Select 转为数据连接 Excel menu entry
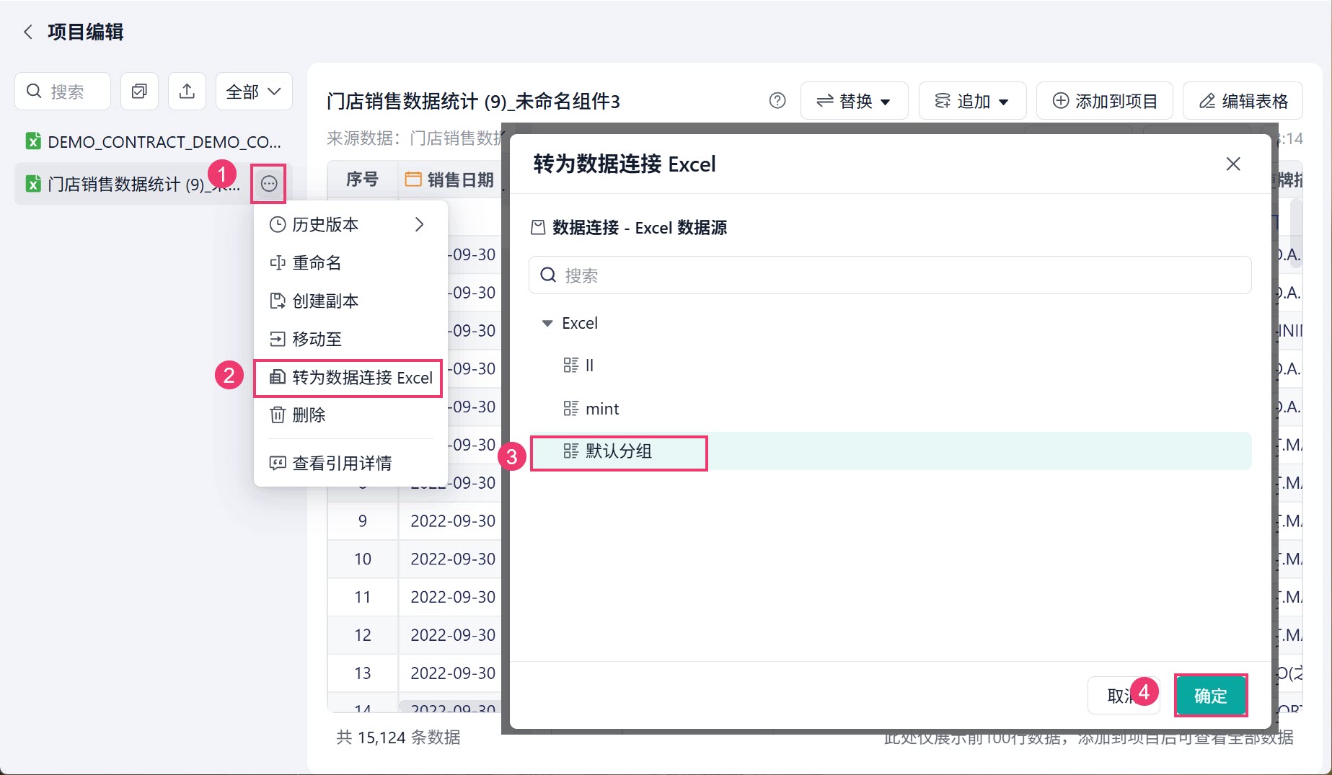 click(348, 378)
